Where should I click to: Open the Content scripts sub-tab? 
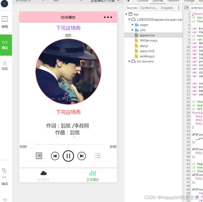pyautogui.click(x=149, y=8)
